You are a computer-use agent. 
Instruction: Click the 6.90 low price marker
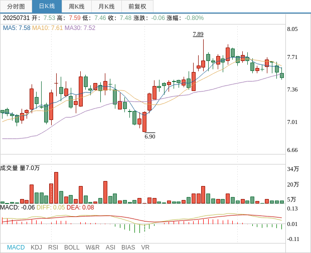tap(149, 136)
